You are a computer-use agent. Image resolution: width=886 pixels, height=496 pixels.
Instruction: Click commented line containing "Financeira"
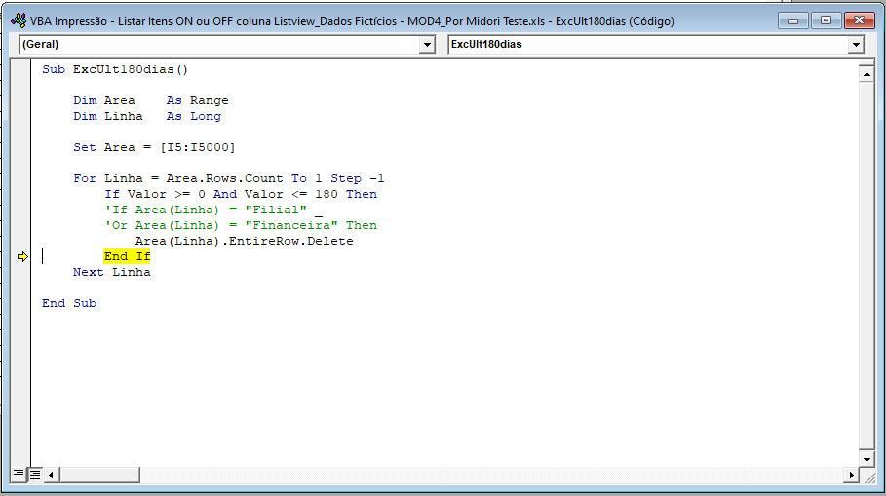[241, 225]
